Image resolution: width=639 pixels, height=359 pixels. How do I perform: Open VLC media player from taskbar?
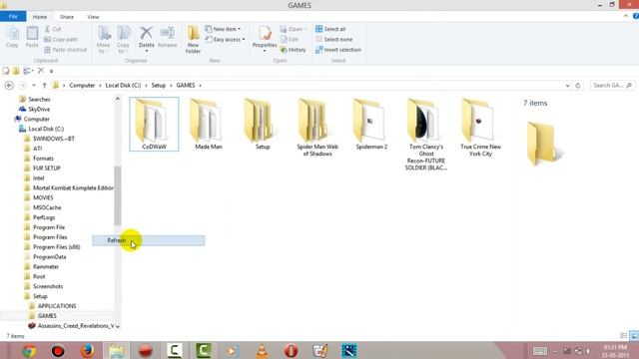262,350
